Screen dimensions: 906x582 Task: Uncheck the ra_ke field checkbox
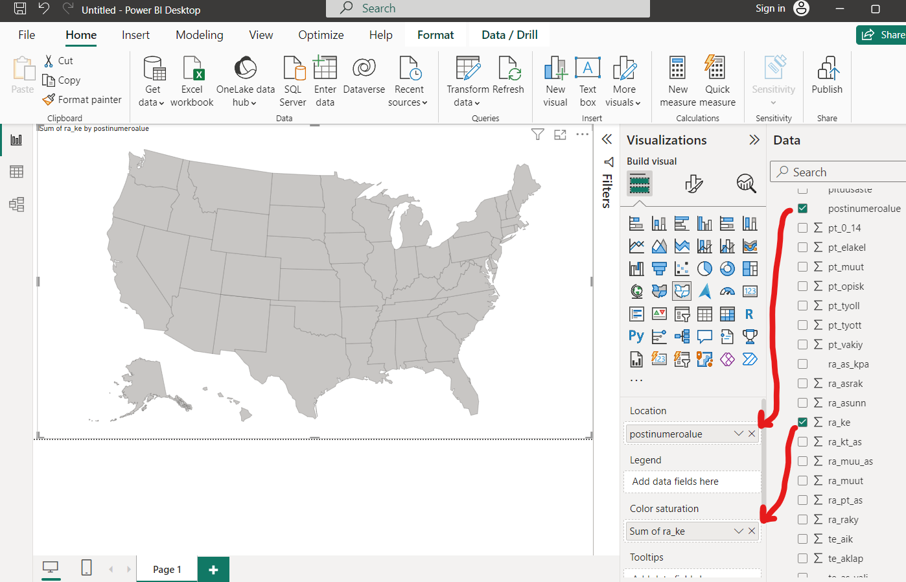[802, 422]
